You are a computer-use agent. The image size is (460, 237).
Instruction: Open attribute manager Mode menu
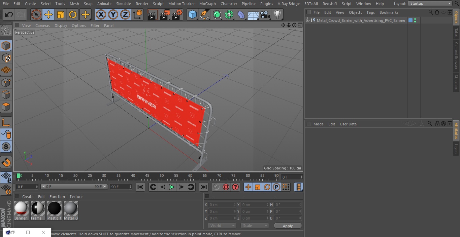[x=318, y=124]
